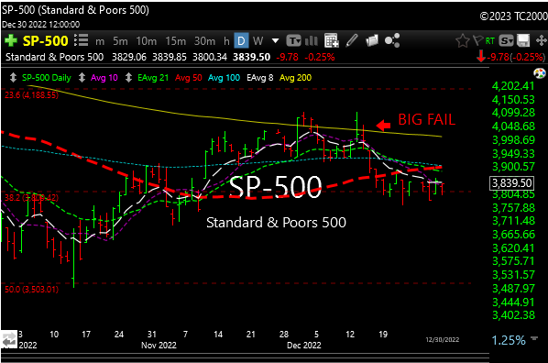Image resolution: width=548 pixels, height=363 pixels.
Task: Open the chart template (T) dropdown
Action: pos(293,41)
